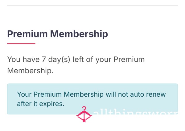Click the hook of the hanger logo
185x131 pixels.
point(84,109)
